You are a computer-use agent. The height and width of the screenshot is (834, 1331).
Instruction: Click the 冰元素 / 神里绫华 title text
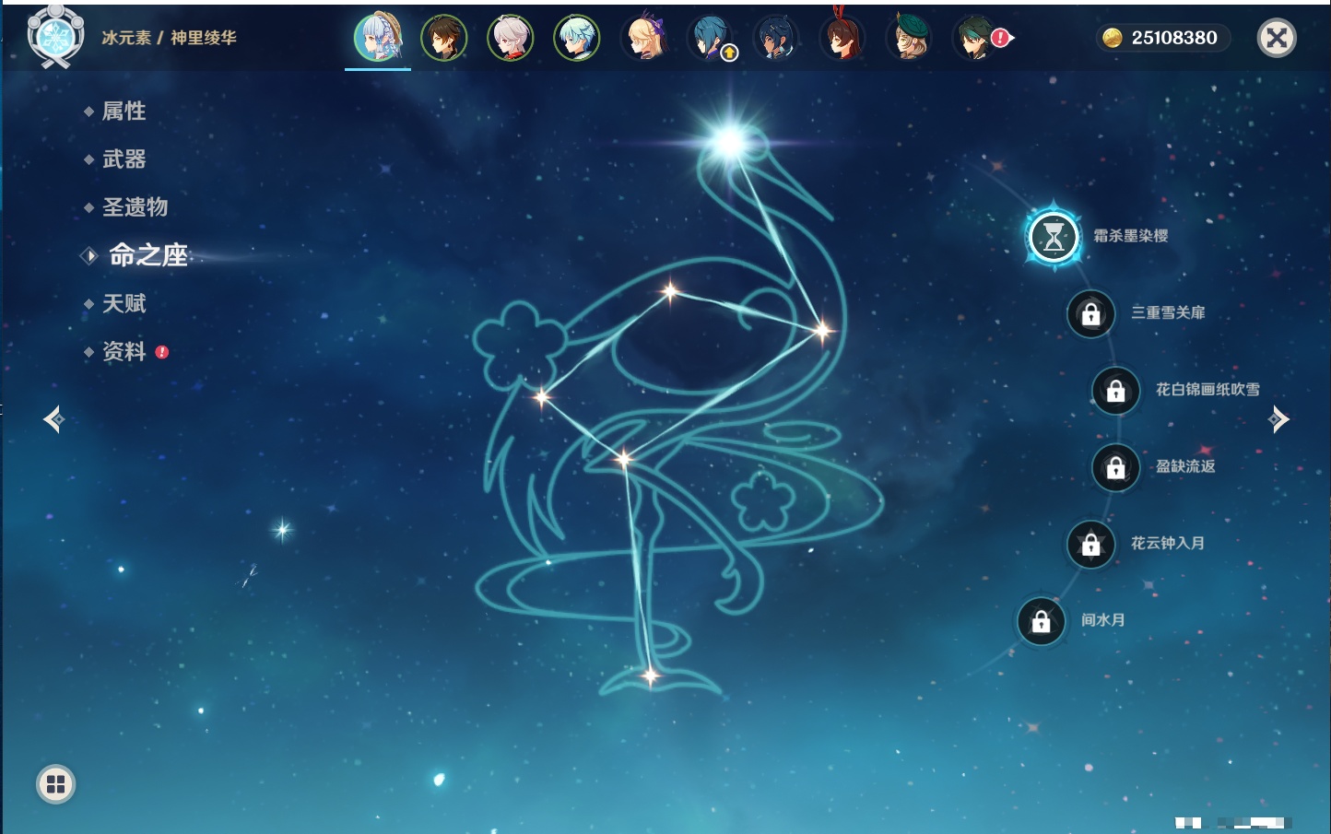tap(169, 38)
